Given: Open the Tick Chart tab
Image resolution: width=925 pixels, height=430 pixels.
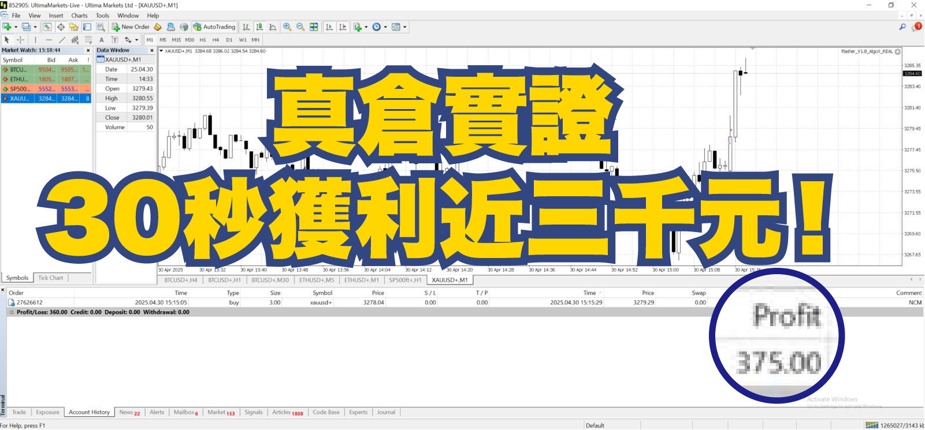Looking at the screenshot, I should point(51,278).
